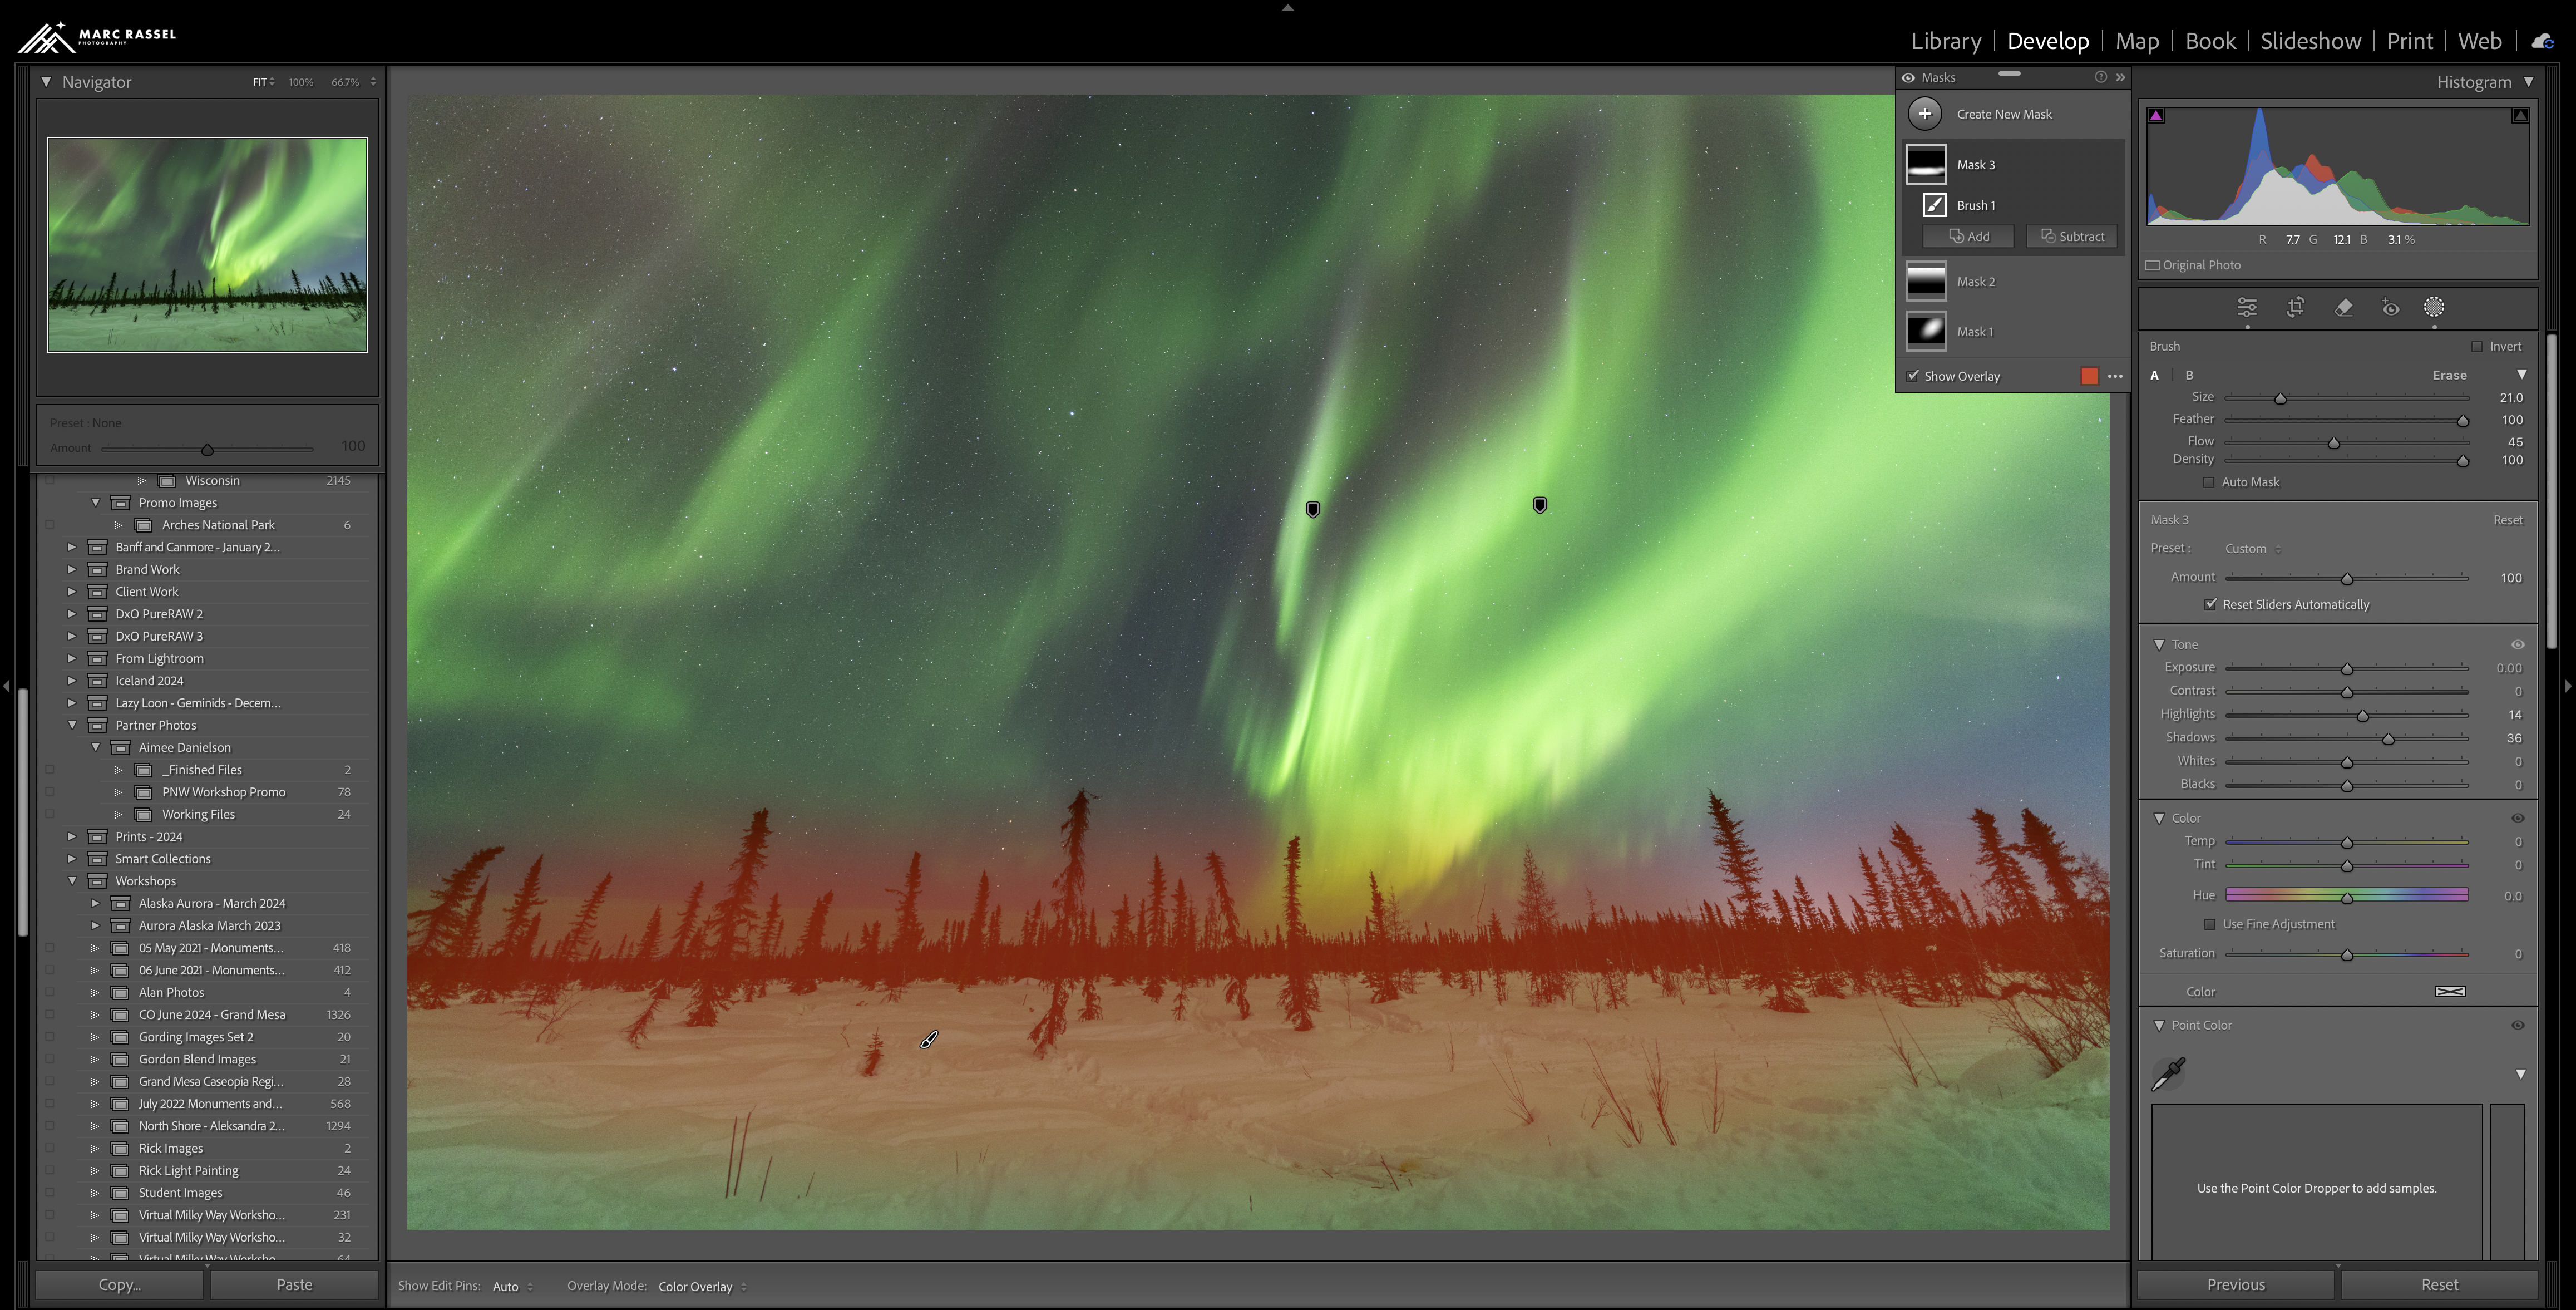The image size is (2576, 1310).
Task: Click the Red Eye correction tool icon
Action: coord(2390,307)
